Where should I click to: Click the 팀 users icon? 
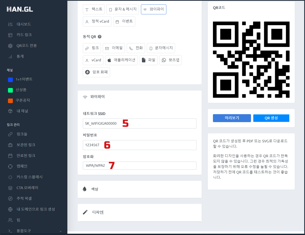[x=10, y=220]
